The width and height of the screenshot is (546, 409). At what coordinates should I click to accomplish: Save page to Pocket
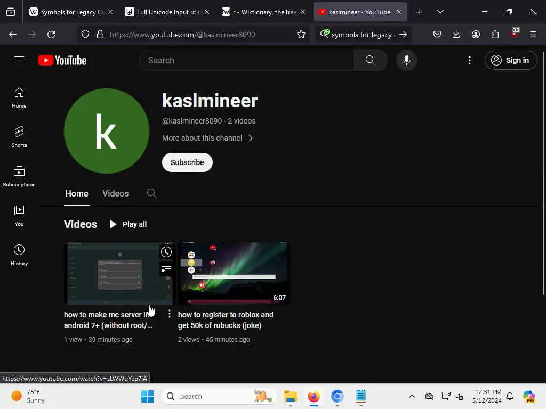pyautogui.click(x=437, y=35)
